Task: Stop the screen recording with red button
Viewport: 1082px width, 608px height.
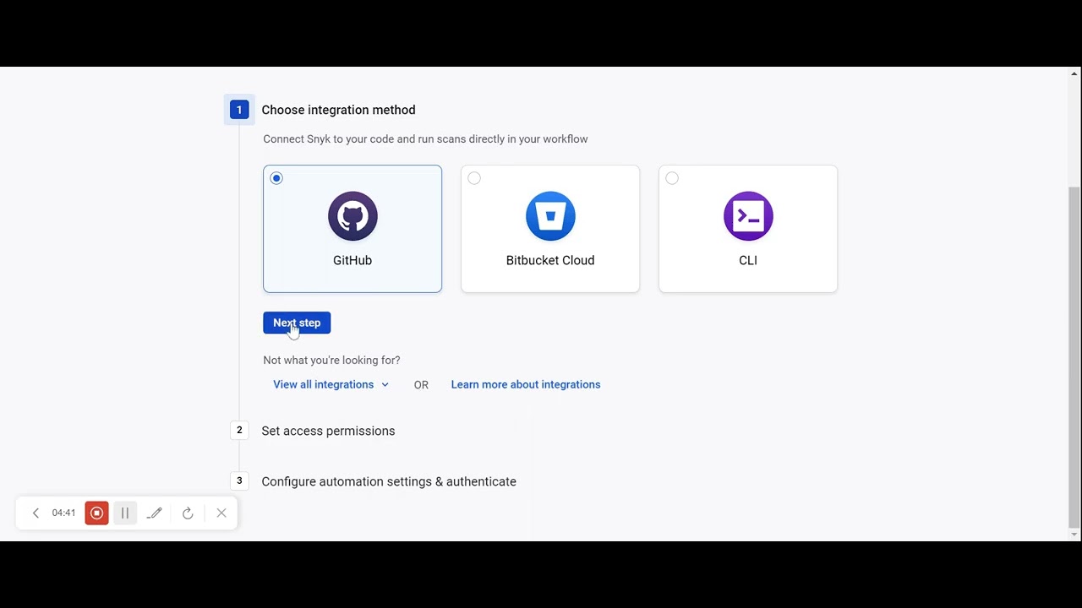Action: 96,513
